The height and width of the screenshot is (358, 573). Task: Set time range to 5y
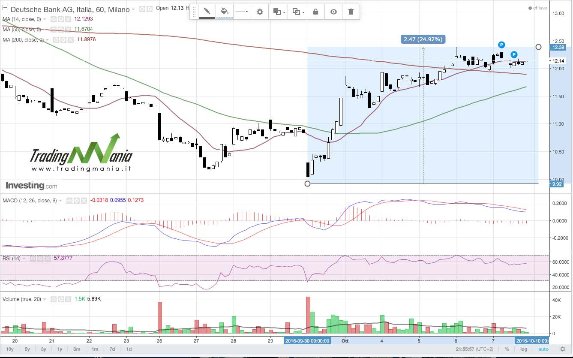pos(27,349)
